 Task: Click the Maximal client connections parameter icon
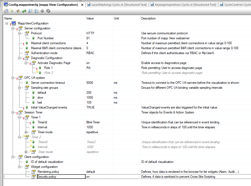(27, 43)
